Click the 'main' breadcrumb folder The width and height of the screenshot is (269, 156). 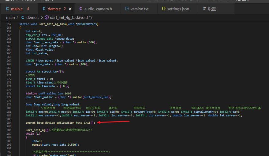(10, 17)
